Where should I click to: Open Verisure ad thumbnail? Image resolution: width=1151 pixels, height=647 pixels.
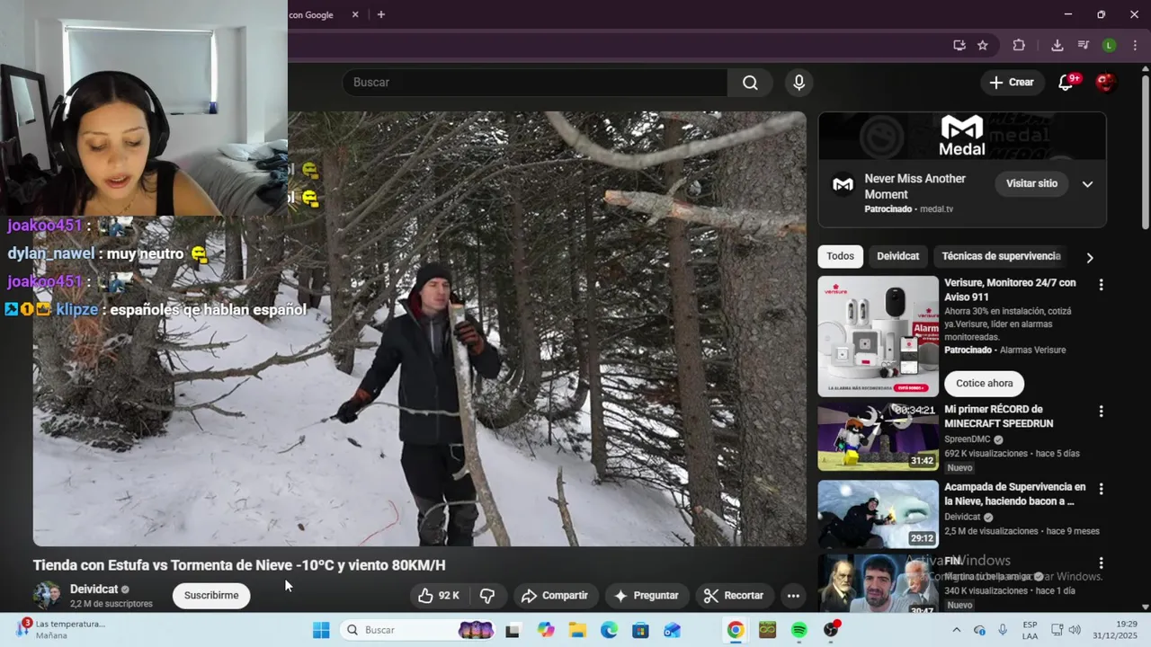pyautogui.click(x=878, y=336)
